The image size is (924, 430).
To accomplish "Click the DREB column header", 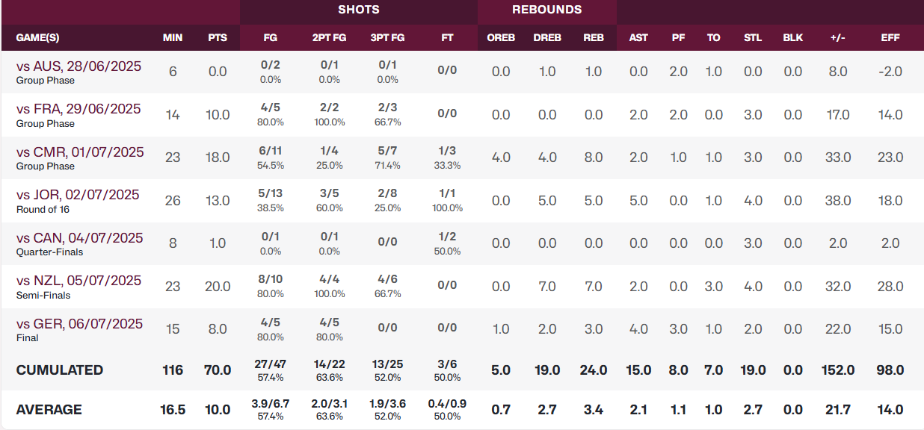I will [547, 37].
